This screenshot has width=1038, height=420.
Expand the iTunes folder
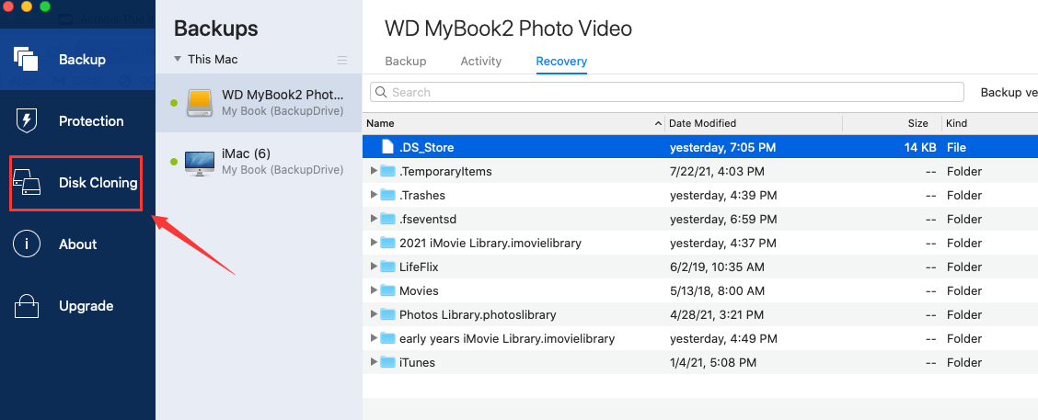click(374, 361)
